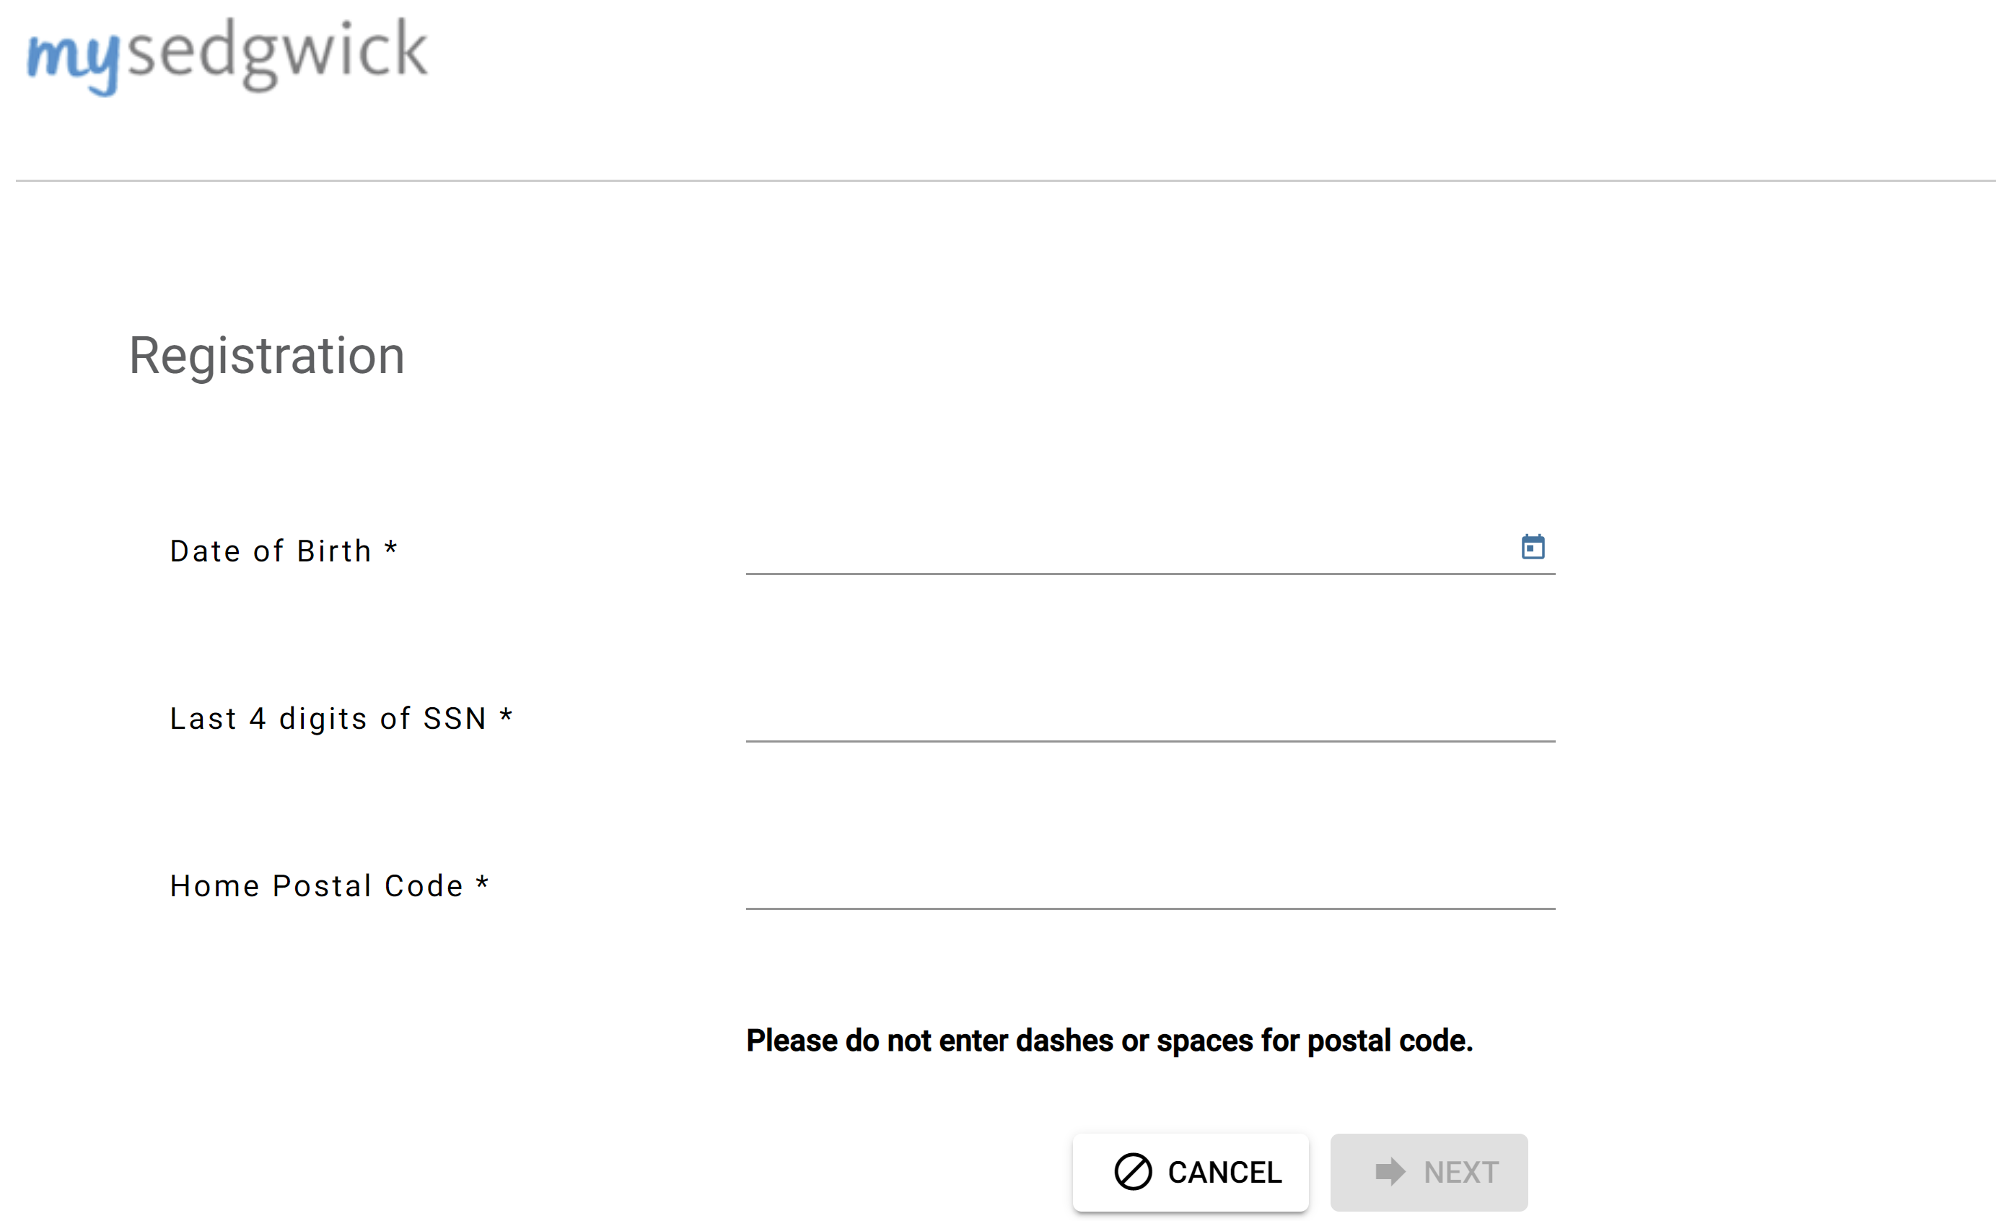Screen dimensions: 2011x1221
Task: Click the circle-slash icon on Cancel
Action: (x=1132, y=1171)
